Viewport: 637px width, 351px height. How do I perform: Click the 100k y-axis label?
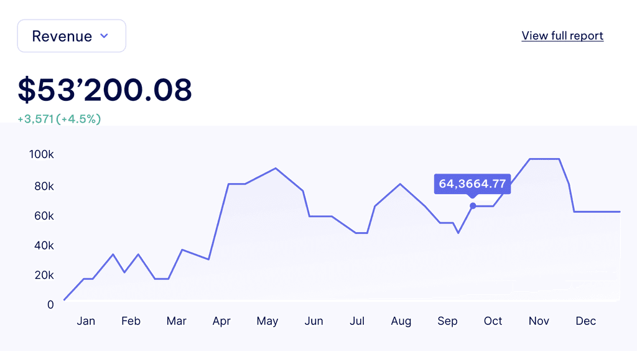tap(42, 154)
